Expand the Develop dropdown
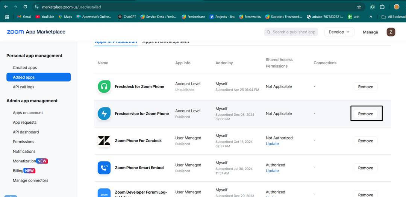Screen dimensions: 406x197 point(339,32)
